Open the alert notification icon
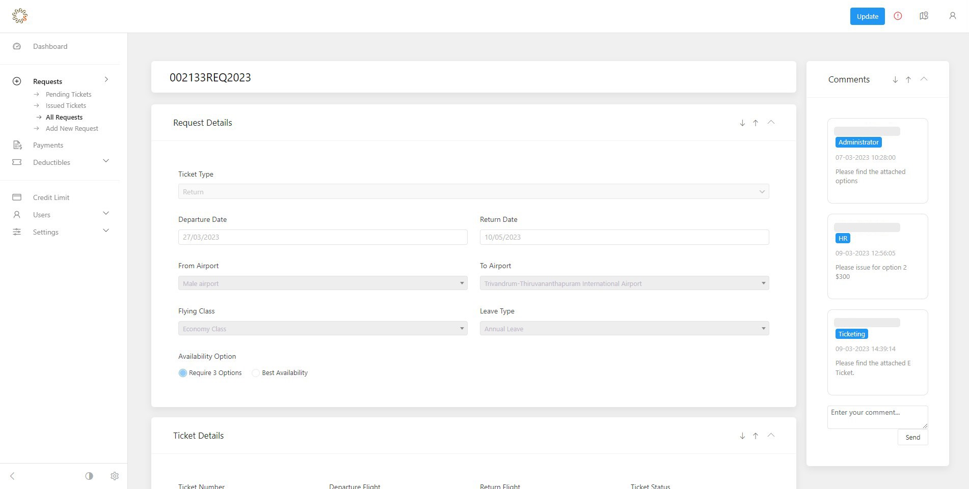 tap(898, 16)
